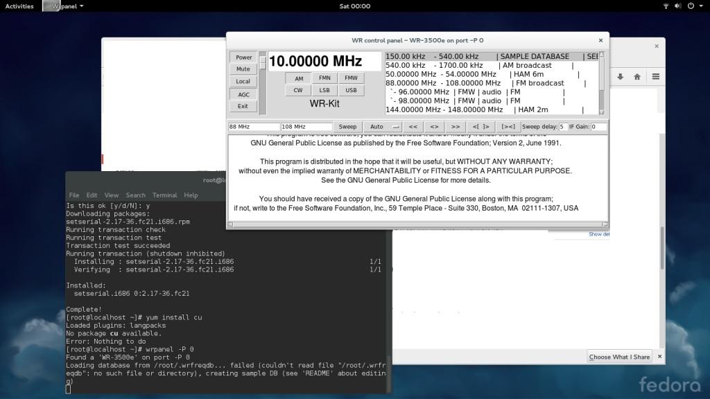Open the terminal Edit menu

coord(92,195)
